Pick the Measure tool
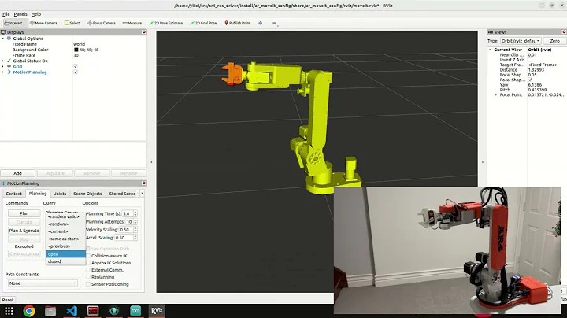Image resolution: width=567 pixels, height=318 pixels. pyautogui.click(x=132, y=23)
